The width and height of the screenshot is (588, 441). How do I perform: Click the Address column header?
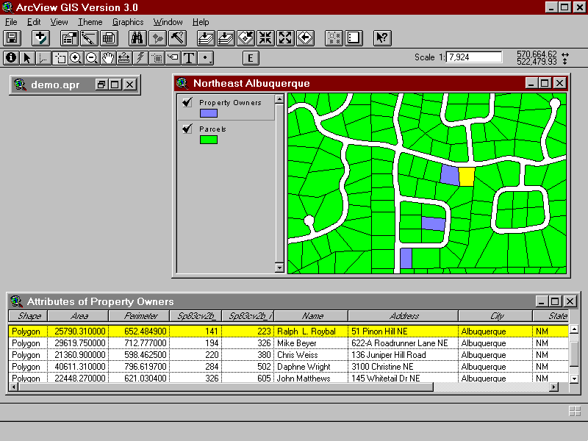403,316
